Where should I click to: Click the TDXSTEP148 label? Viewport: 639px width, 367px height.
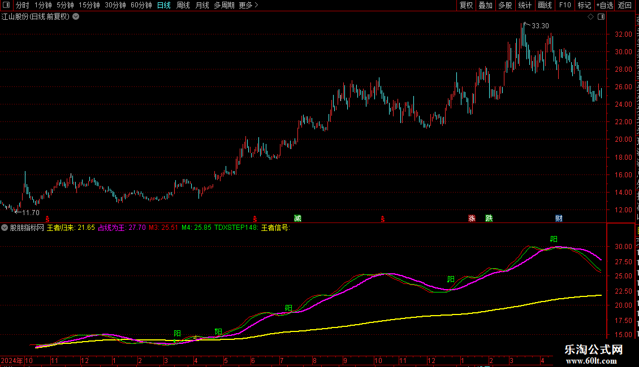(236, 228)
